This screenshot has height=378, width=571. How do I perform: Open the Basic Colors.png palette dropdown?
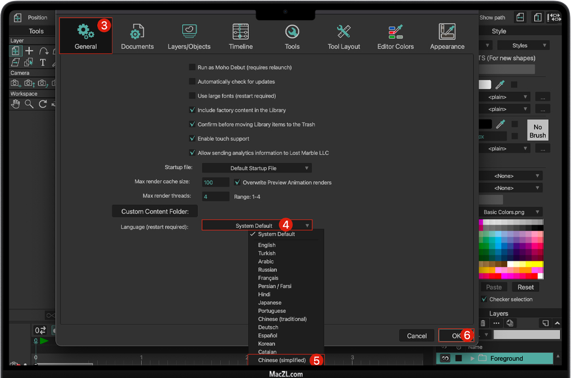click(x=512, y=212)
